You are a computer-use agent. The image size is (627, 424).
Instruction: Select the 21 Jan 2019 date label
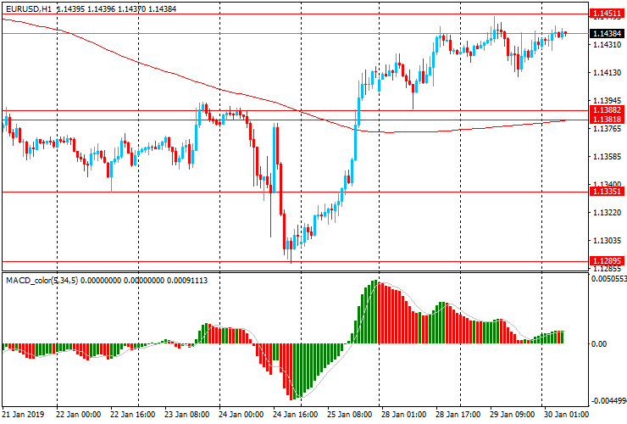coord(24,415)
